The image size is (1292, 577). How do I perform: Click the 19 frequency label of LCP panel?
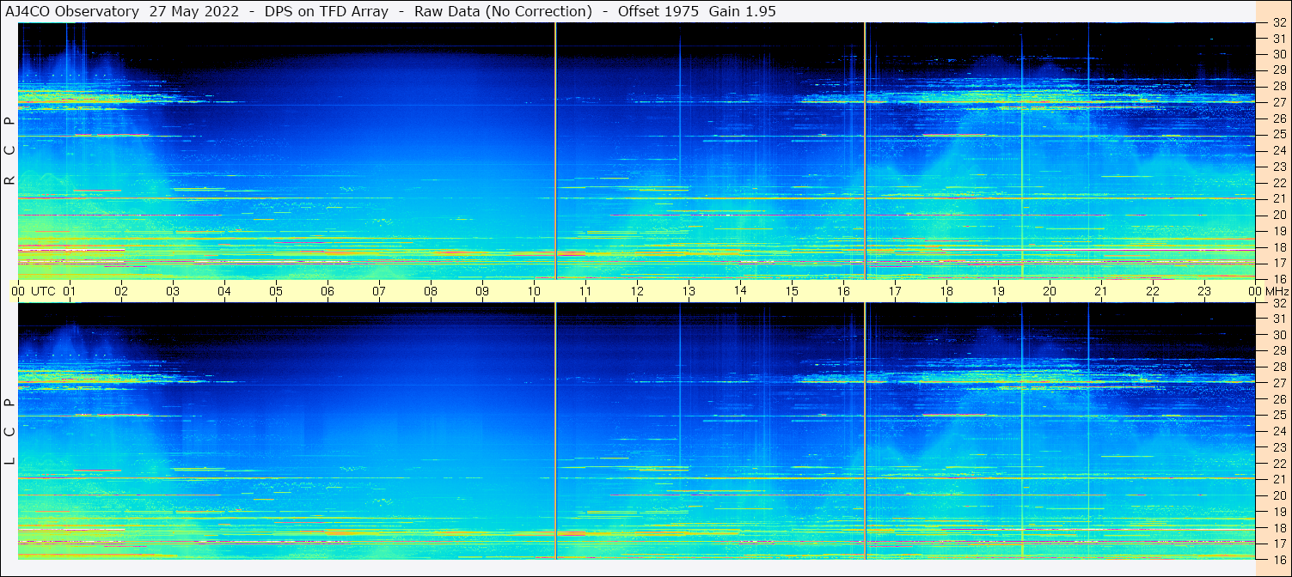(1278, 511)
